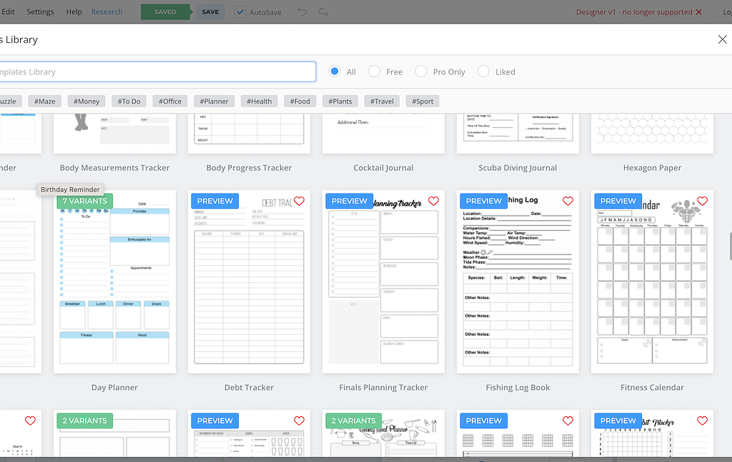Click the templates library search field

click(157, 71)
